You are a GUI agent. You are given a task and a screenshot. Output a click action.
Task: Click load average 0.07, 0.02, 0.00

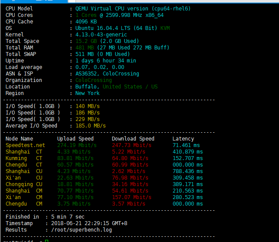click(x=100, y=67)
